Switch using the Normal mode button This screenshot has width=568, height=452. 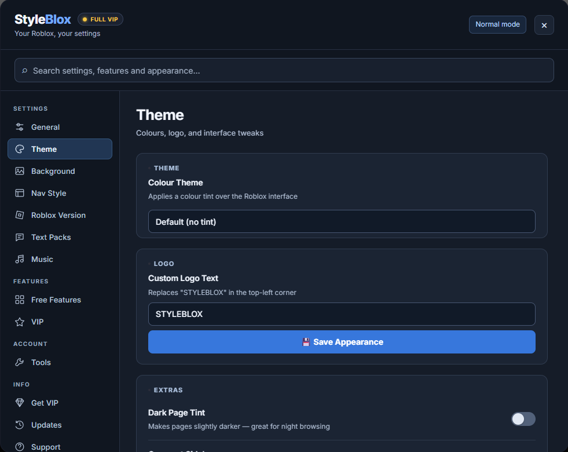point(497,25)
